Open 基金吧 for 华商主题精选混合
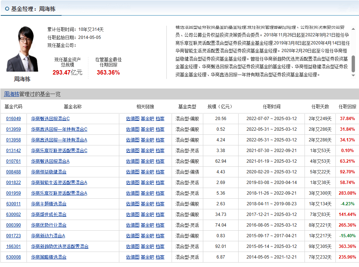The height and width of the screenshot is (267, 359). (x=147, y=204)
